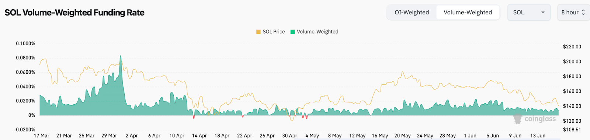Image resolution: width=590 pixels, height=140 pixels.
Task: Click the 4 May date label
Action: click(312, 136)
